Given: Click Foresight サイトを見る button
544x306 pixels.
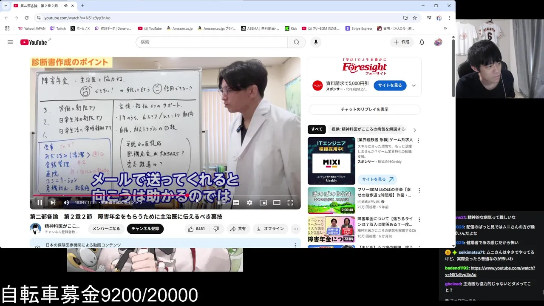Looking at the screenshot, I should 390,85.
